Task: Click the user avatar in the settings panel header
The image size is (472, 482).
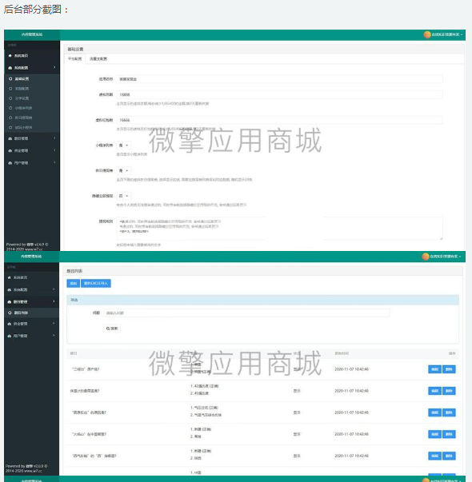Action: coord(426,34)
